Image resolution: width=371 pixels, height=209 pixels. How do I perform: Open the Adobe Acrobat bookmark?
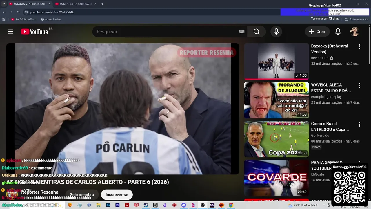(x=51, y=19)
